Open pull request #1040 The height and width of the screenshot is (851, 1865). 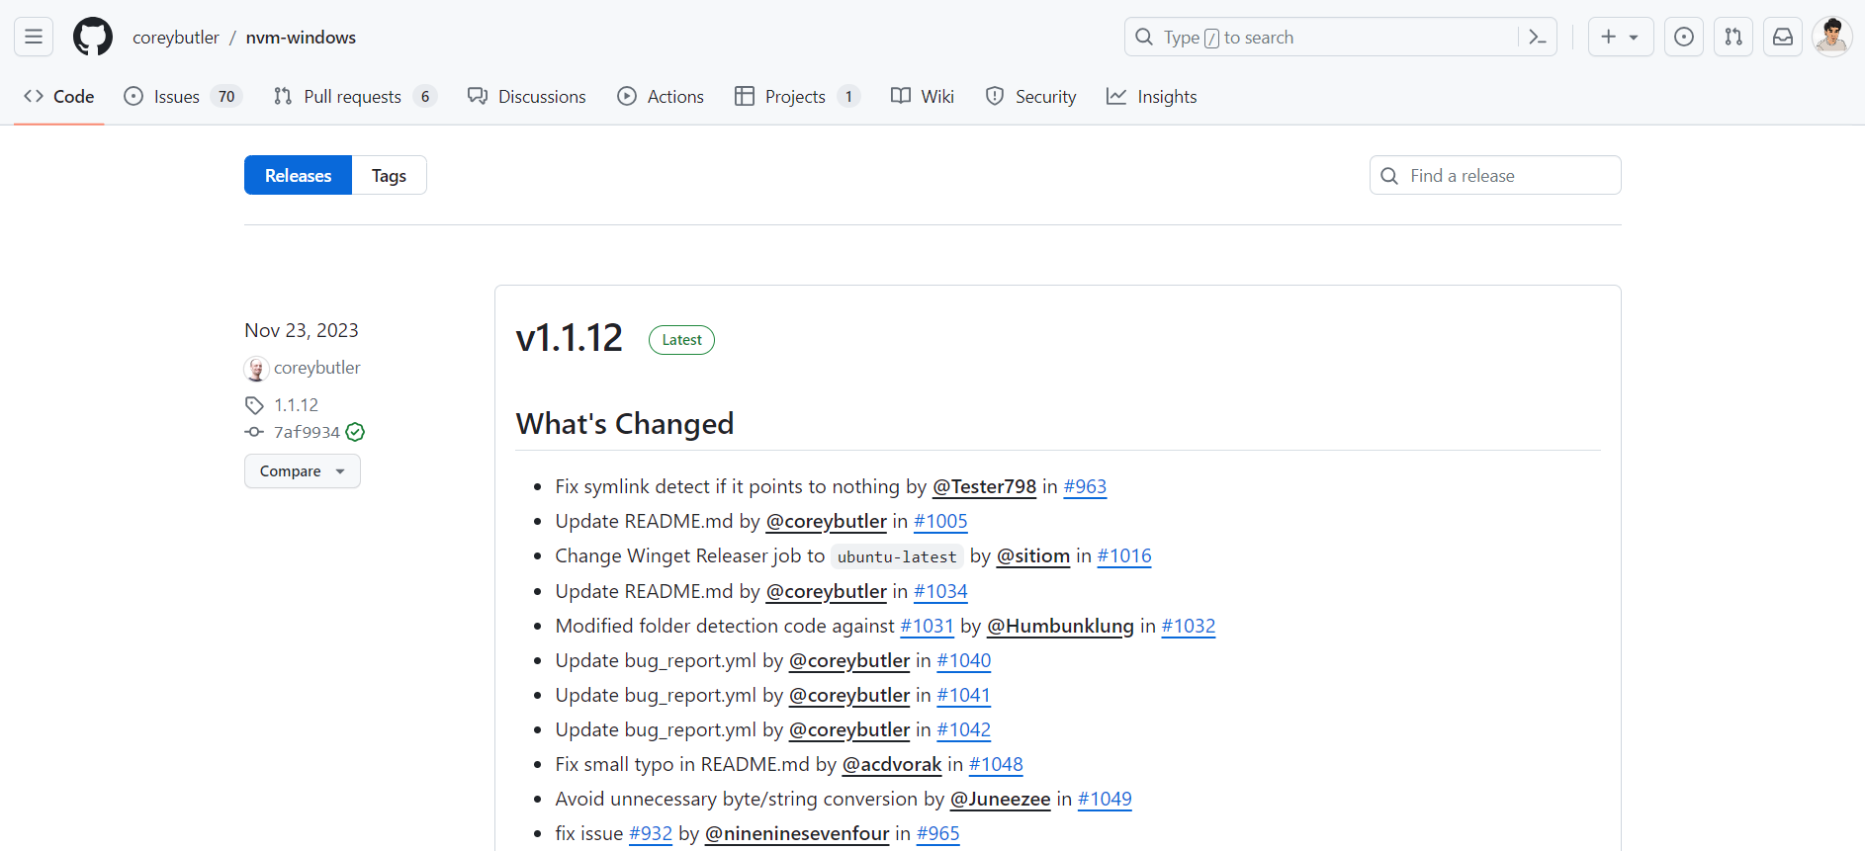point(964,660)
